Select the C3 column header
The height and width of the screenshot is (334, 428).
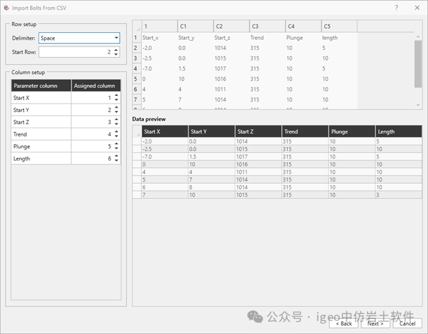point(267,26)
